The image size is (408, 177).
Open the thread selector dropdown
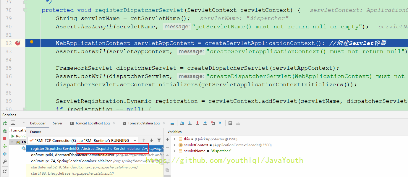[135, 140]
